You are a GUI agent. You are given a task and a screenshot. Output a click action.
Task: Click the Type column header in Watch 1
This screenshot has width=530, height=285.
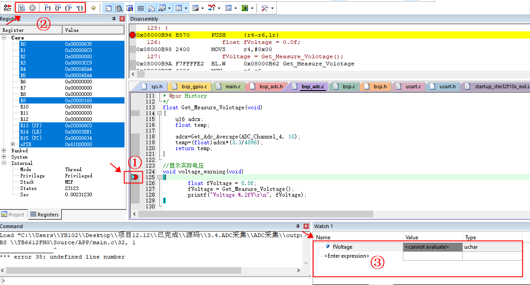click(492, 237)
